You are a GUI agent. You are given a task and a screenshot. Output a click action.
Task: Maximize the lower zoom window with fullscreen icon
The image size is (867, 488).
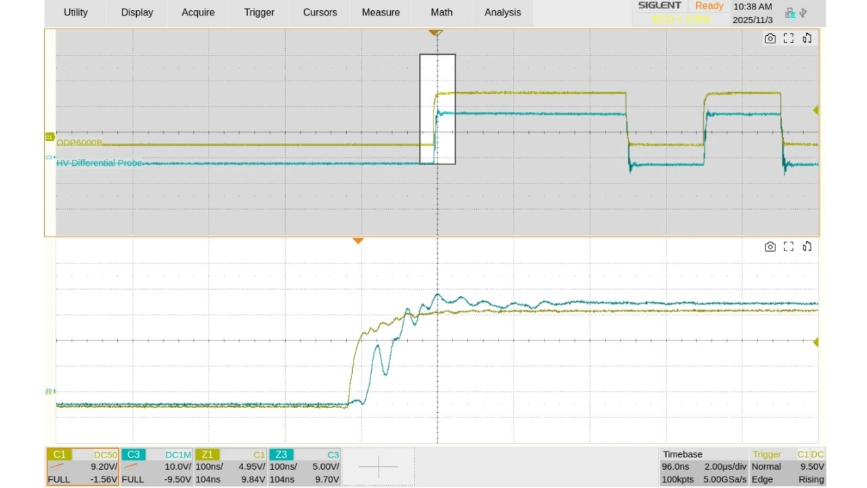tap(788, 247)
